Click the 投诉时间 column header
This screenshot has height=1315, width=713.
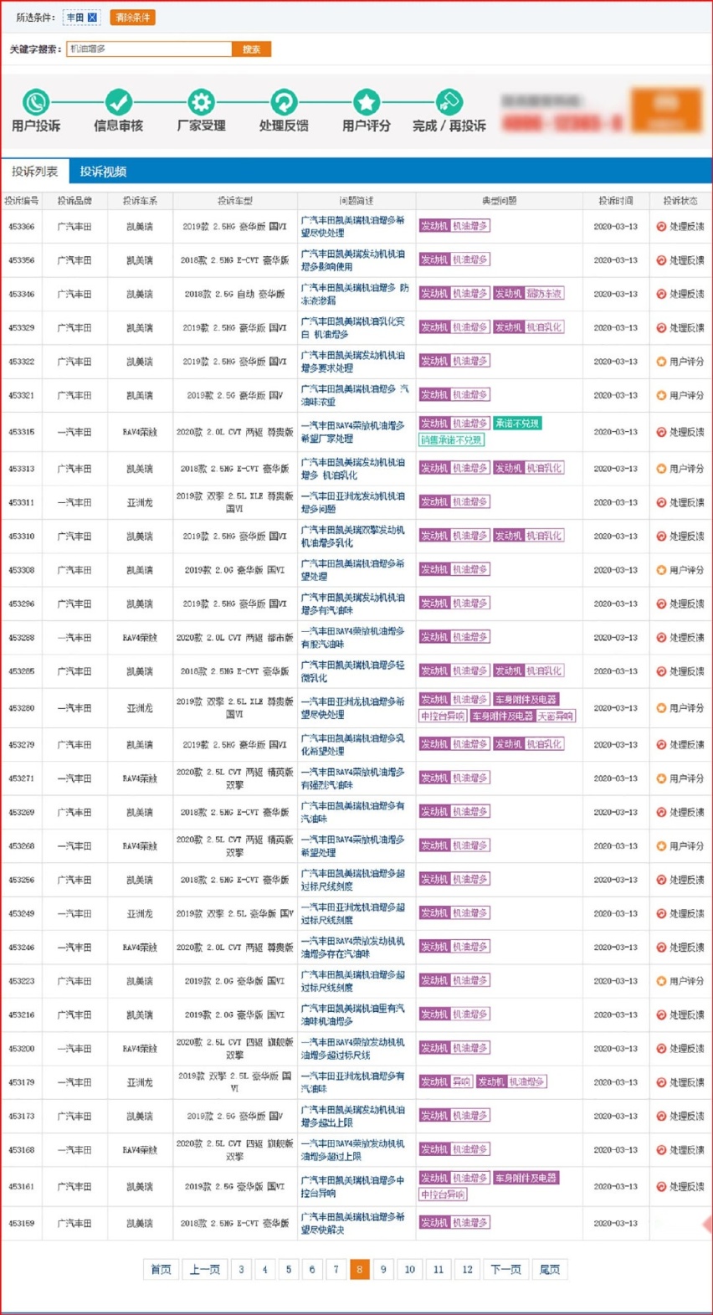(616, 201)
